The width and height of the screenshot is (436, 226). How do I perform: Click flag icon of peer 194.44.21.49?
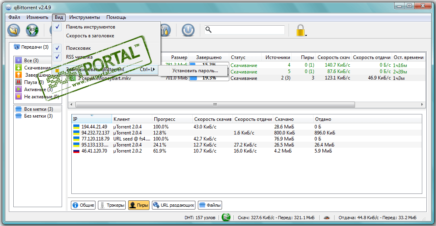(x=76, y=126)
